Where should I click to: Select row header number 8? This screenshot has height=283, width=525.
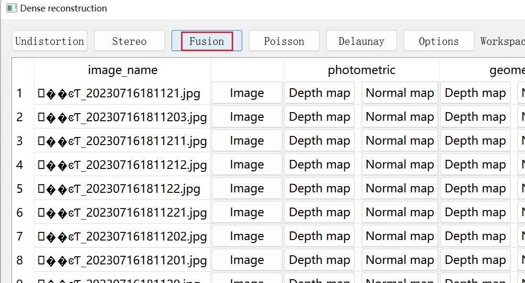[x=20, y=260]
